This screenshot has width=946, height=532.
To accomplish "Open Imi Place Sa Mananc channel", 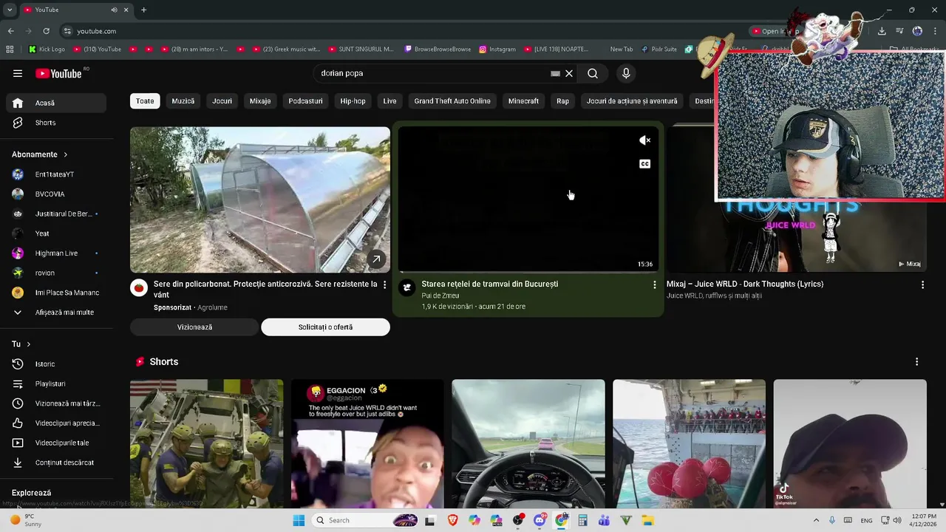I will [x=56, y=293].
